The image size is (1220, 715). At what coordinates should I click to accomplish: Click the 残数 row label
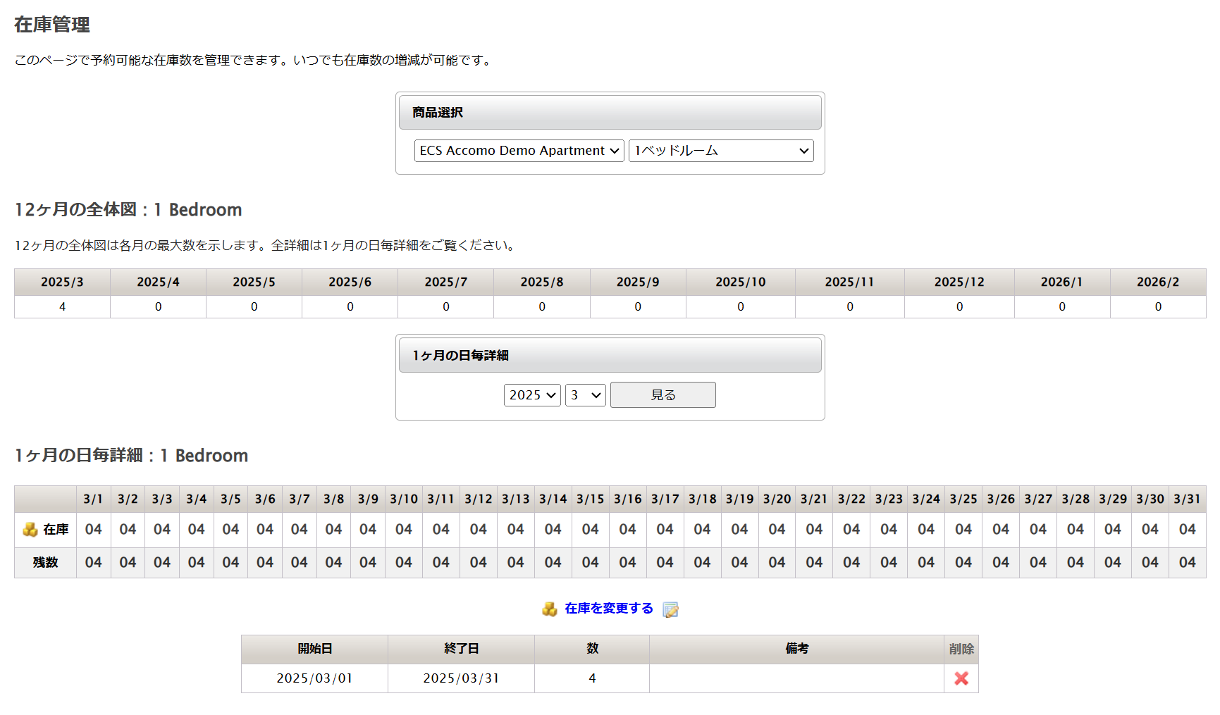(45, 563)
